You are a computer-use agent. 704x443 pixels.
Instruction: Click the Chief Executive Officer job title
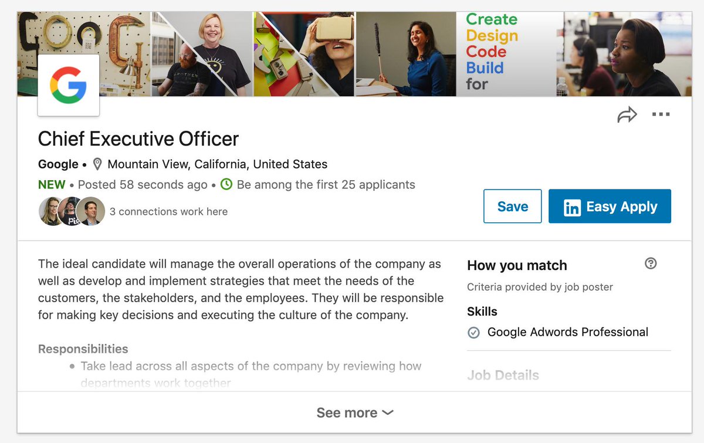coord(138,139)
